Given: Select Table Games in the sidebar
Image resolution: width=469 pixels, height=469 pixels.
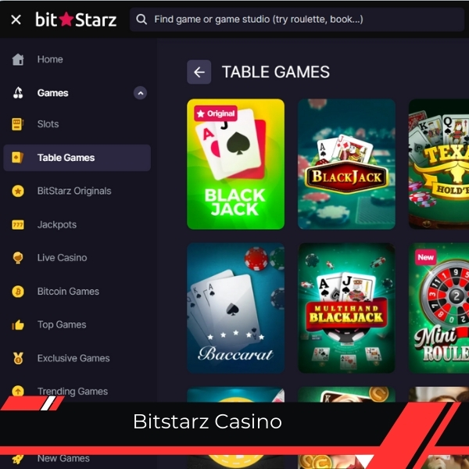Looking at the screenshot, I should click(x=77, y=158).
